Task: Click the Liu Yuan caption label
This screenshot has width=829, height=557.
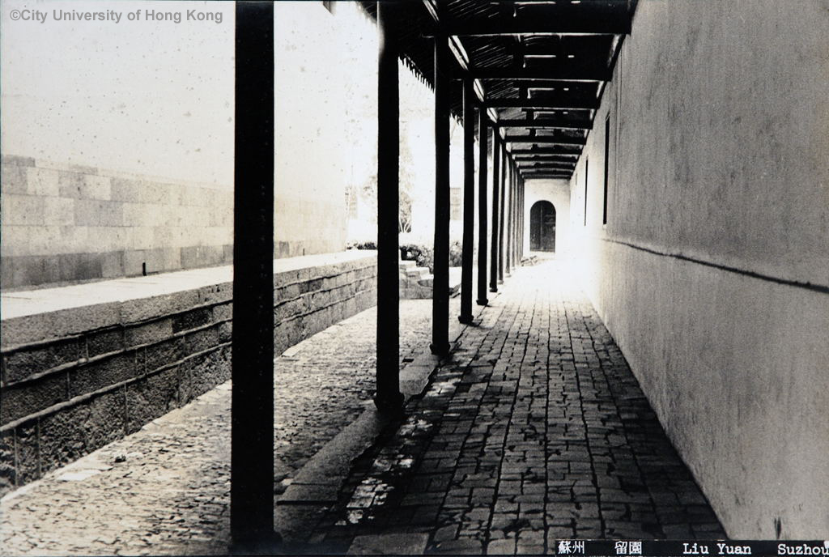Action: pyautogui.click(x=716, y=549)
